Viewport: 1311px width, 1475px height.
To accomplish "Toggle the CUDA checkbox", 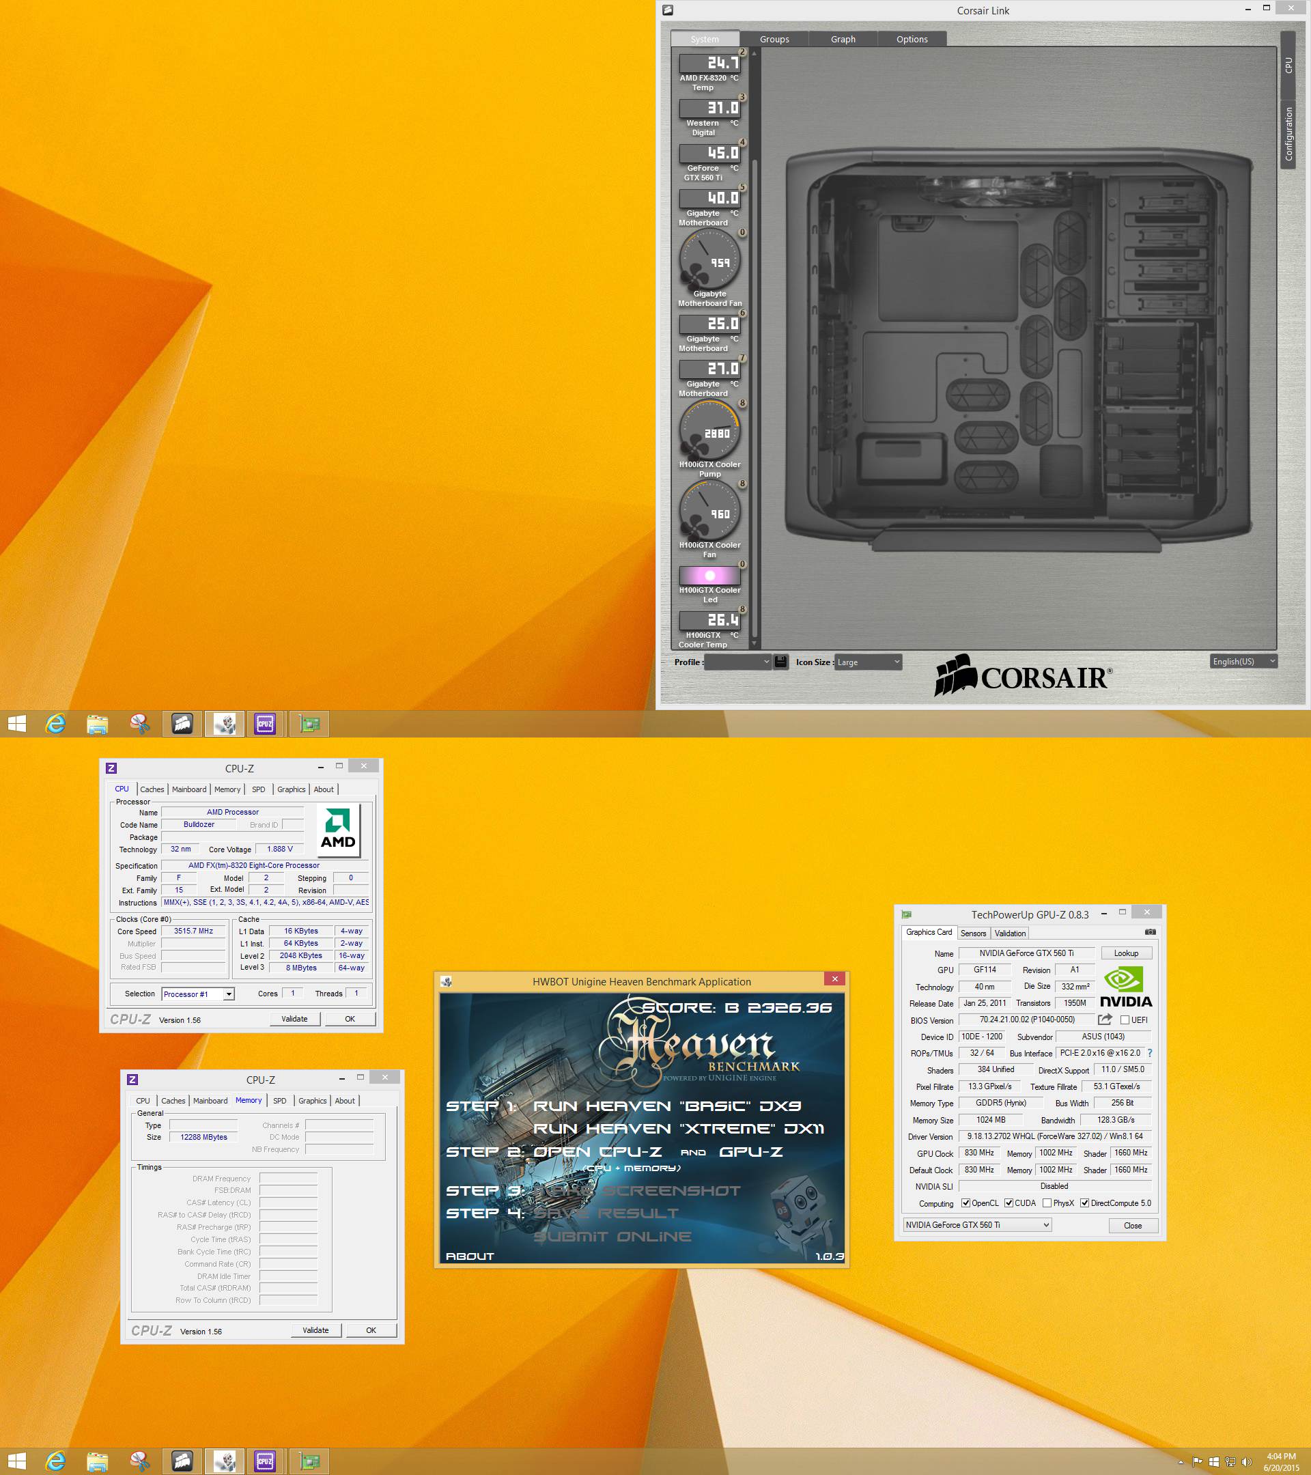I will pyautogui.click(x=1009, y=1203).
